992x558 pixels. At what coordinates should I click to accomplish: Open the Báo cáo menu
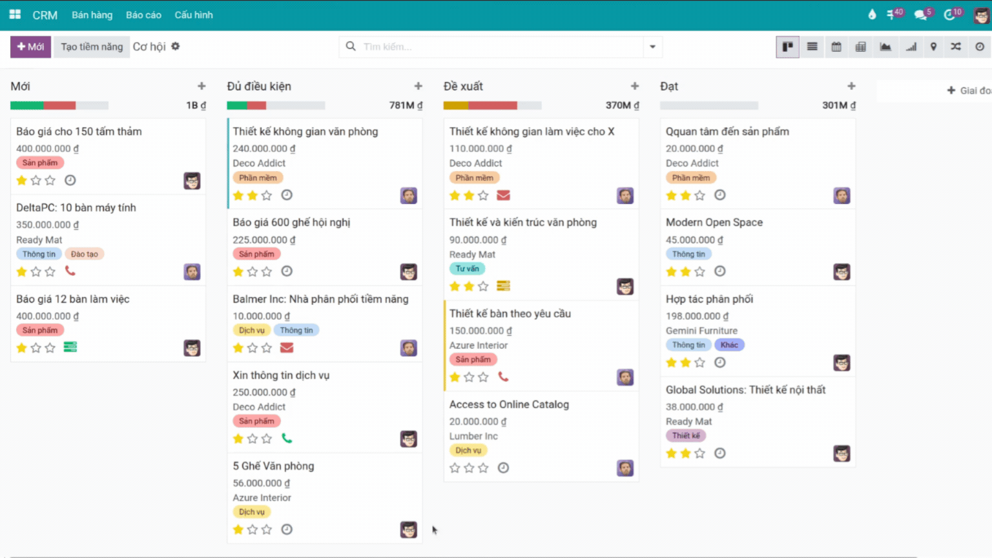(143, 15)
